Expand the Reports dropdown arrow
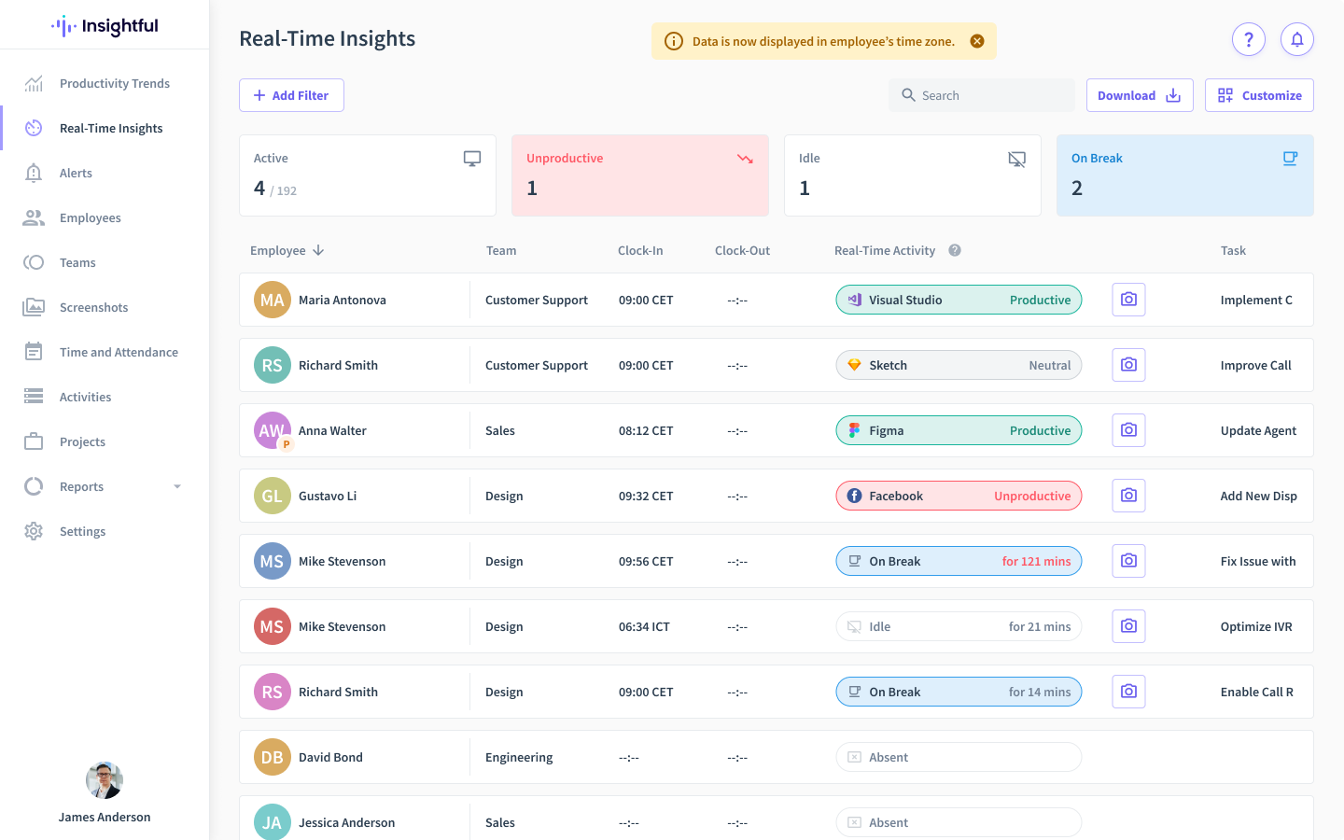Viewport: 1344px width, 840px height. click(177, 486)
